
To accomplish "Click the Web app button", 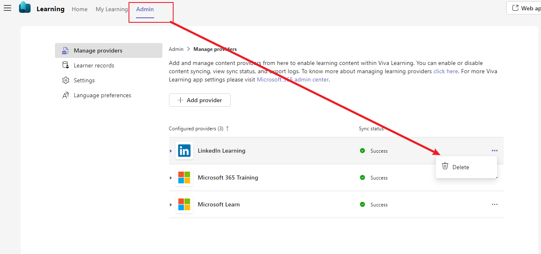I will (x=524, y=8).
